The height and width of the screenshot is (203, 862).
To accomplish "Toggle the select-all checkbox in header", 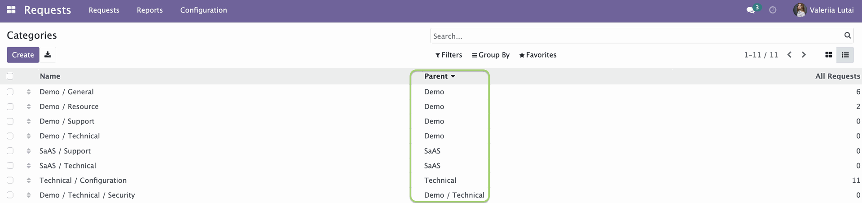I will tap(10, 76).
